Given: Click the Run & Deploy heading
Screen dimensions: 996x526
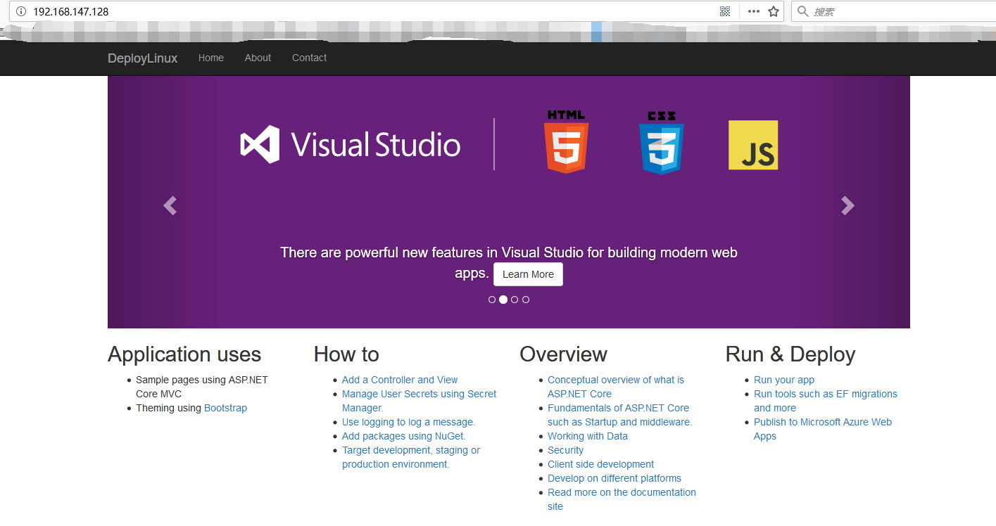Looking at the screenshot, I should coord(790,354).
